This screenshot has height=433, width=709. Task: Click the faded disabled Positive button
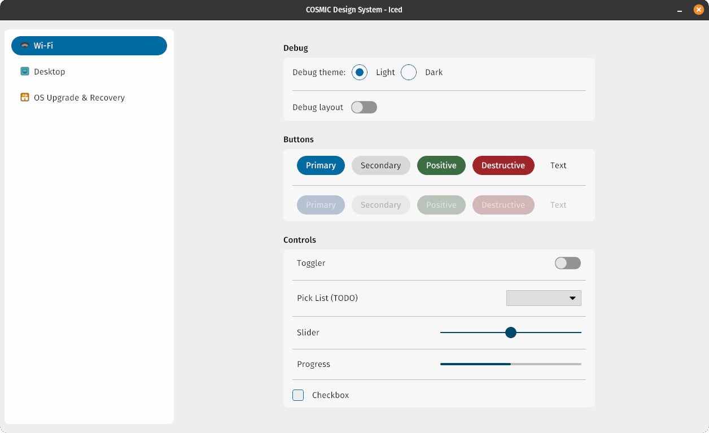point(441,205)
